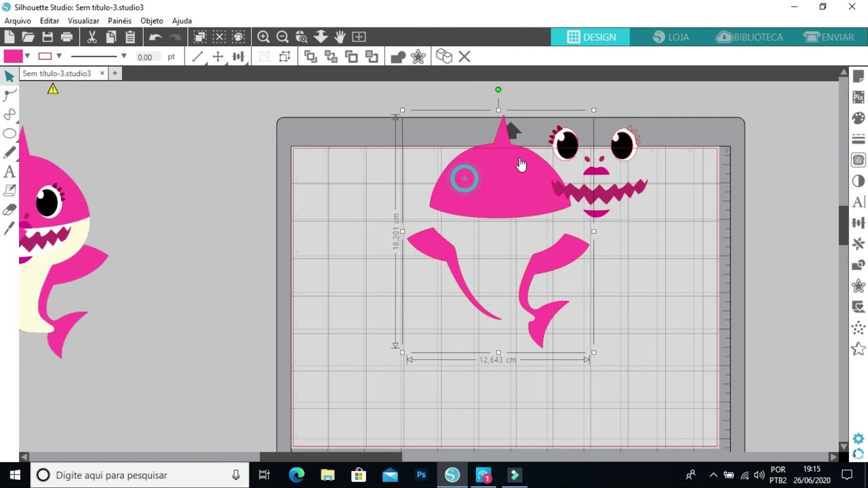Image resolution: width=868 pixels, height=488 pixels.
Task: Open the Text Style panel
Action: point(859,202)
